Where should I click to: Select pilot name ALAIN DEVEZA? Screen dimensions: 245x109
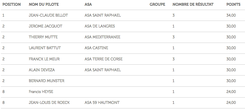pos(42,70)
